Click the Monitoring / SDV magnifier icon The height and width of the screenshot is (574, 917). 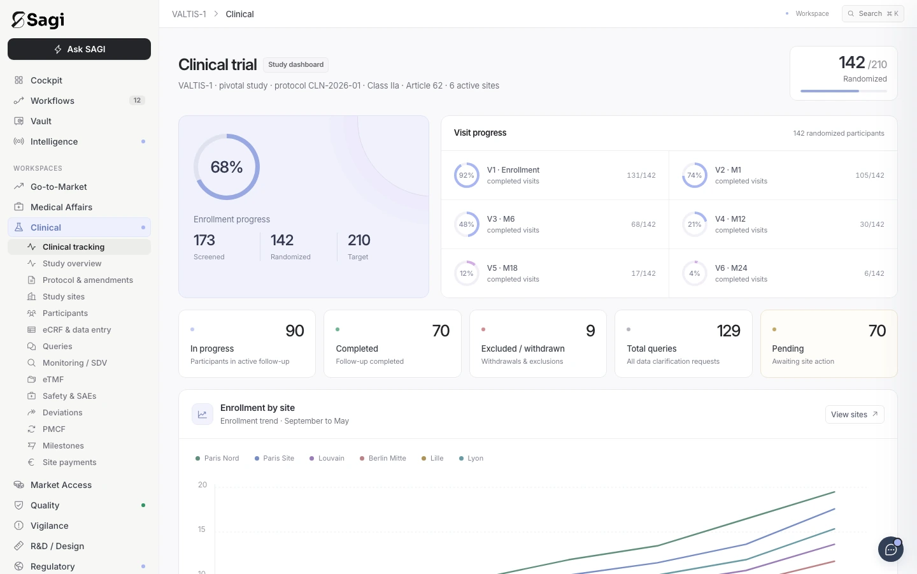click(x=31, y=362)
